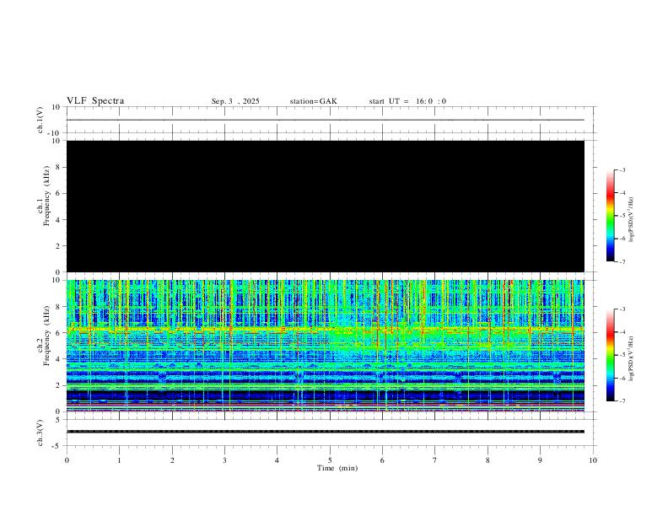Select the "start UT = 16: 0 : 0" text
The height and width of the screenshot is (516, 668).
(407, 101)
